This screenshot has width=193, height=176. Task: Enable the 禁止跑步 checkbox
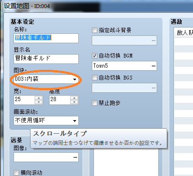coord(94,103)
